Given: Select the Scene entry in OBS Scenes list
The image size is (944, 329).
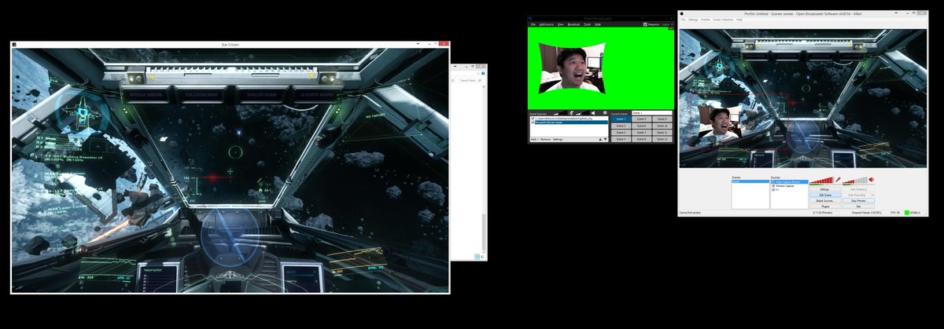Looking at the screenshot, I should pyautogui.click(x=750, y=181).
